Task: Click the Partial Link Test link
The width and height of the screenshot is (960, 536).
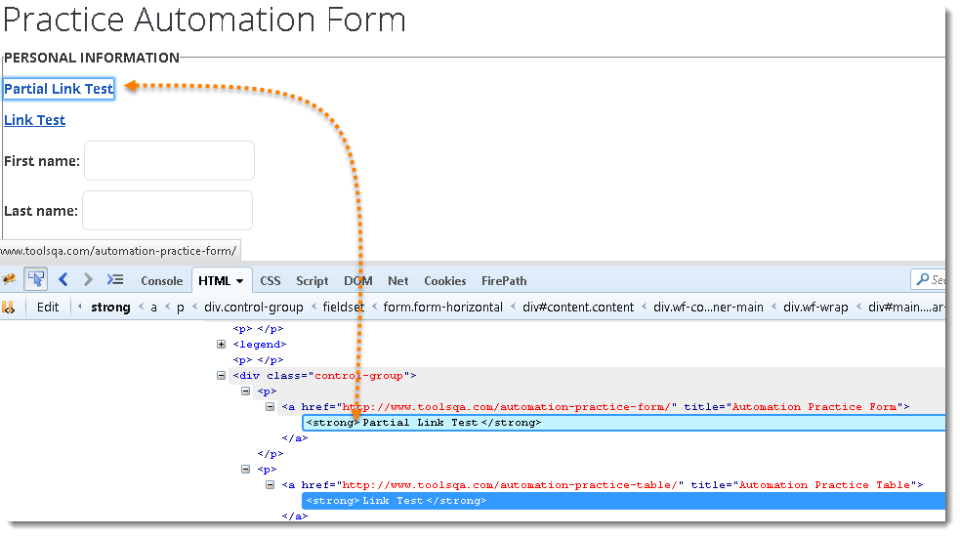Action: click(x=59, y=89)
